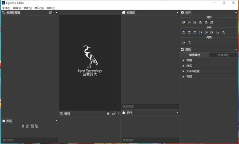Click the tree structure icon in layers toolbar

[x=37, y=126]
